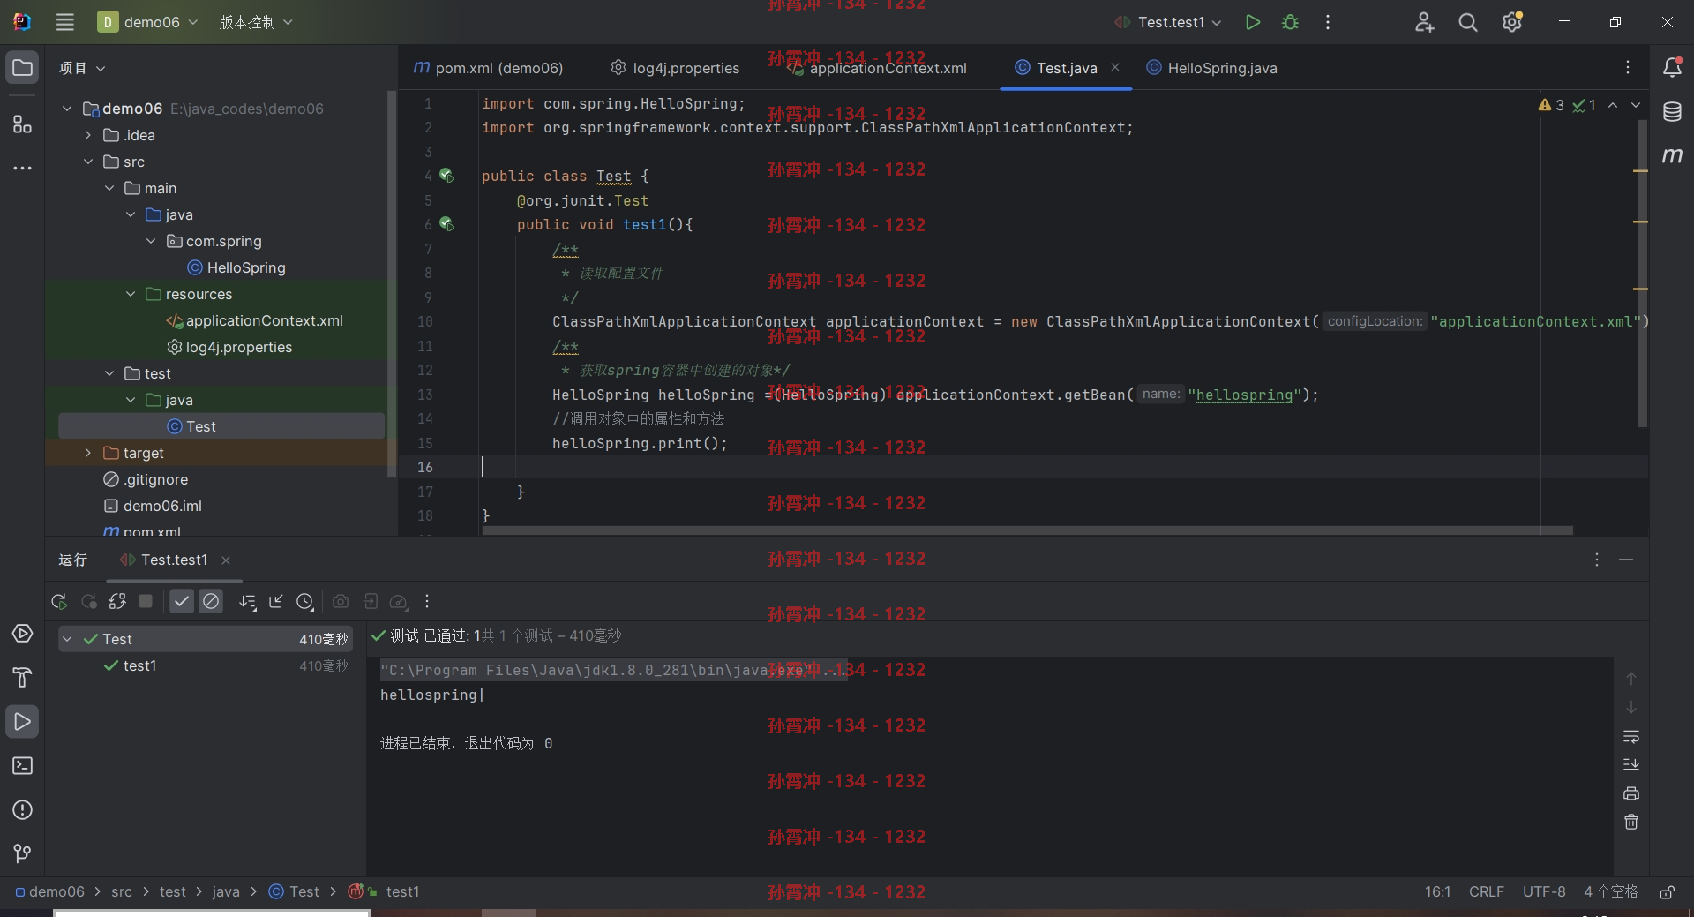The height and width of the screenshot is (917, 1694).
Task: Toggle Show Ignored tests button
Action: (x=210, y=601)
